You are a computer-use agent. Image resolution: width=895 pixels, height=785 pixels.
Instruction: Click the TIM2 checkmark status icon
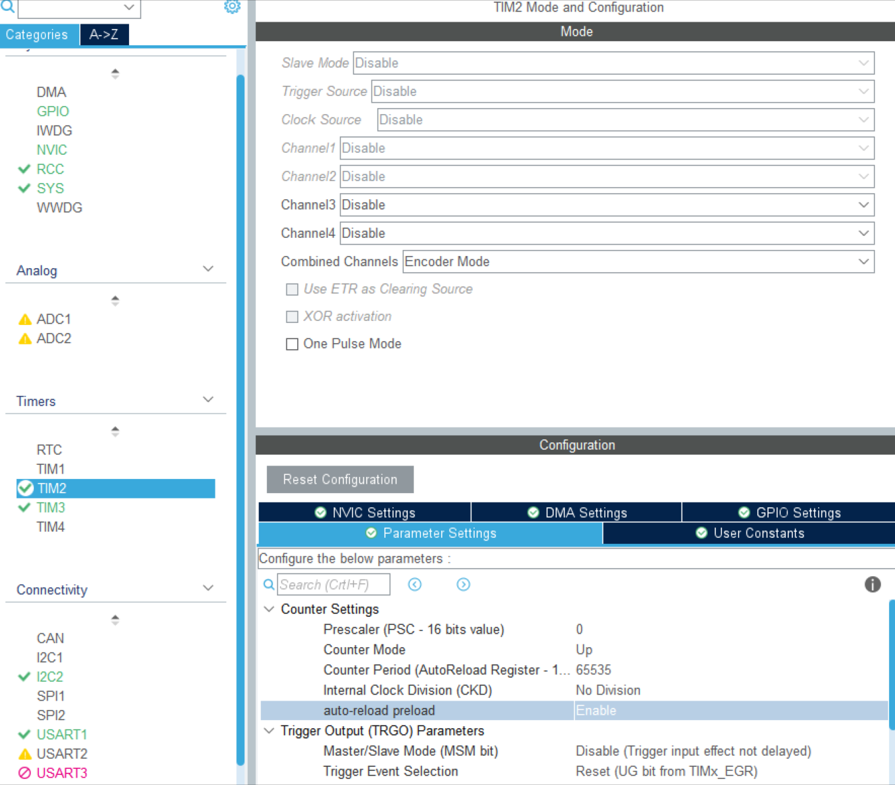coord(26,488)
